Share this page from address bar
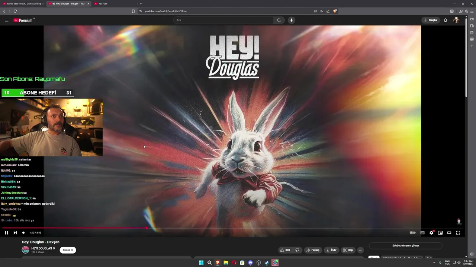 pyautogui.click(x=328, y=11)
